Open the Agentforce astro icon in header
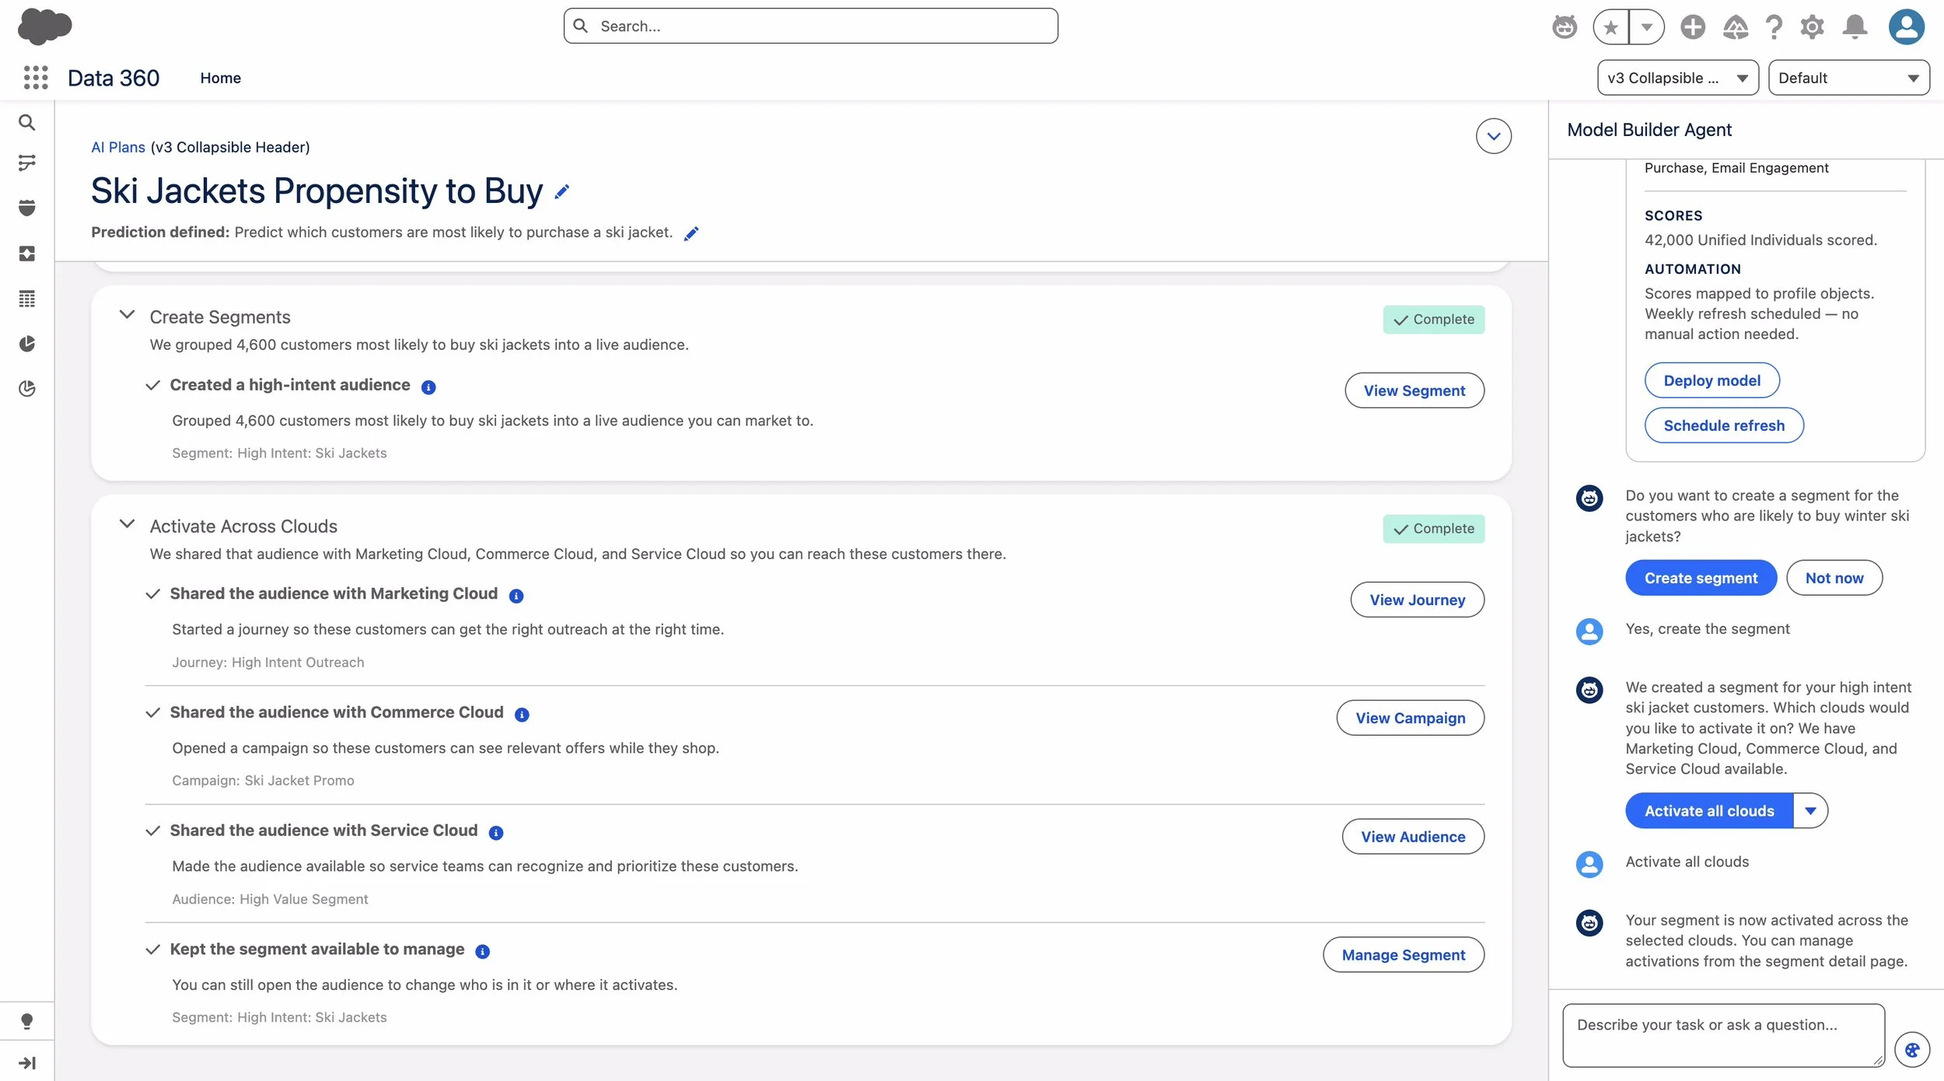Viewport: 1944px width, 1081px height. click(1565, 26)
